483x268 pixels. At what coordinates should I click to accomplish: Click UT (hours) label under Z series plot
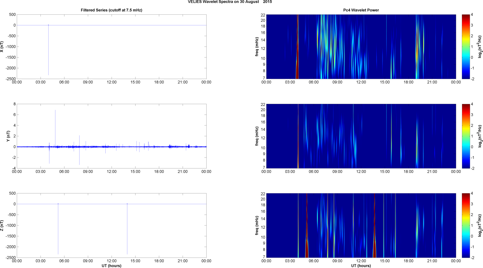pyautogui.click(x=111, y=266)
